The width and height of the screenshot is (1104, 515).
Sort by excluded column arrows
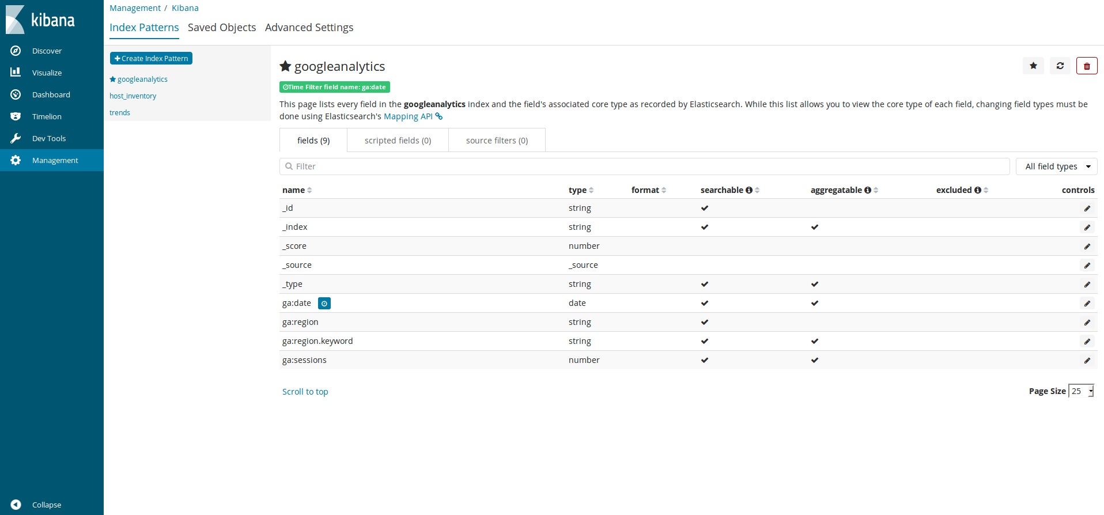(986, 190)
